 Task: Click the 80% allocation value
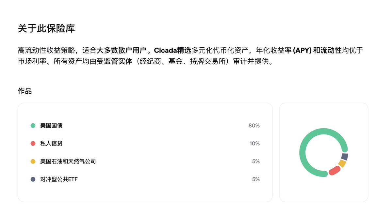254,126
